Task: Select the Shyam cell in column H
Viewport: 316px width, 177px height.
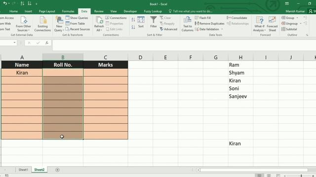Action: (x=240, y=73)
